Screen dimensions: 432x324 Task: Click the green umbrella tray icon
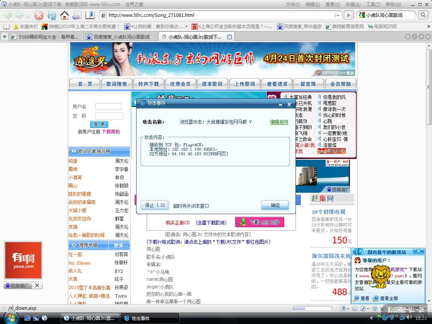click(378, 318)
